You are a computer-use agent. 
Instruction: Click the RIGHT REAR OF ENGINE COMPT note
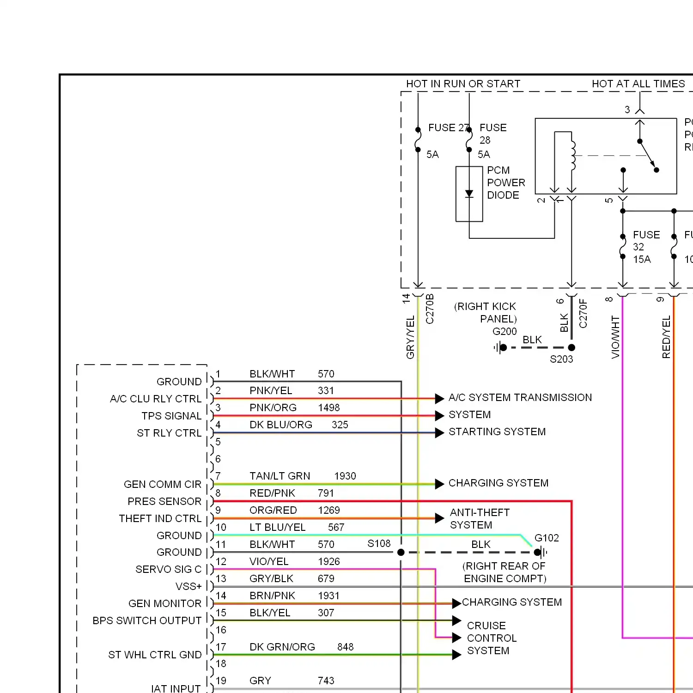505,572
